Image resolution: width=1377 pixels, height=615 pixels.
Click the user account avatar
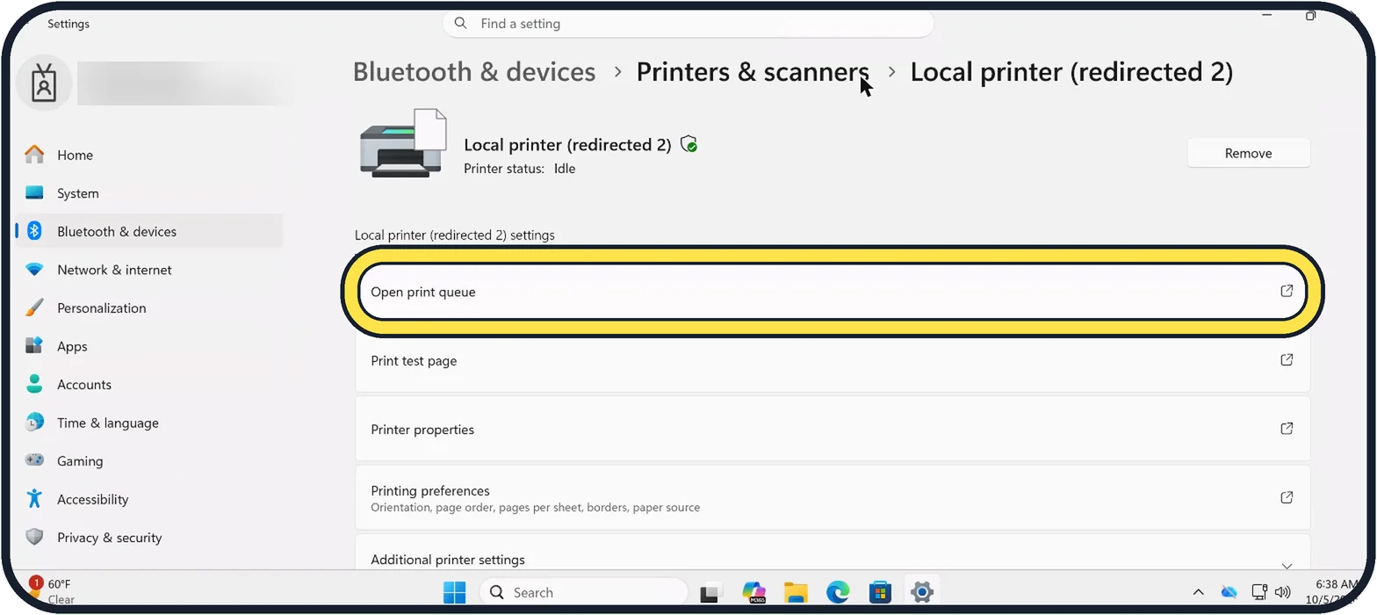tap(43, 84)
